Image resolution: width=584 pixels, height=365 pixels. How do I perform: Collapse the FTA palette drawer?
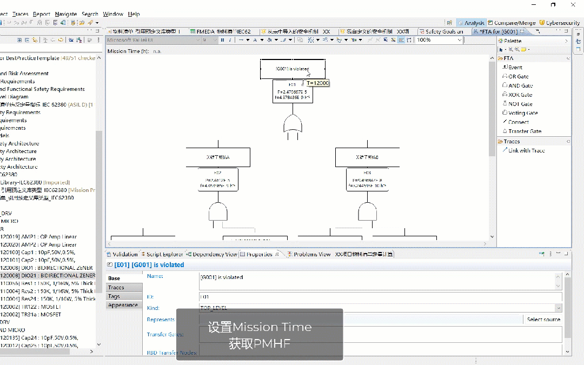coord(568,58)
